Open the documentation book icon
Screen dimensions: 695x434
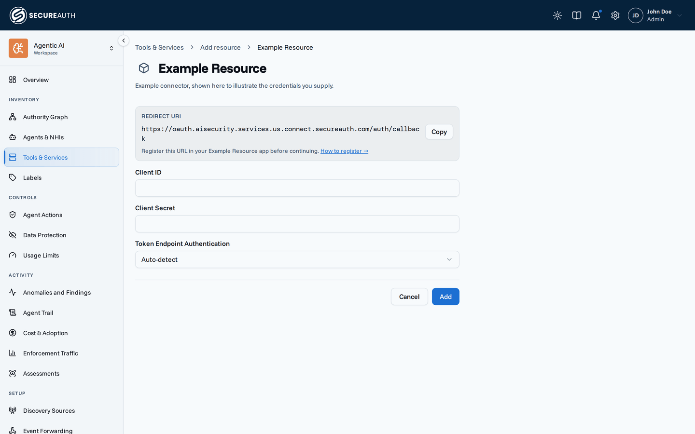[x=577, y=15]
